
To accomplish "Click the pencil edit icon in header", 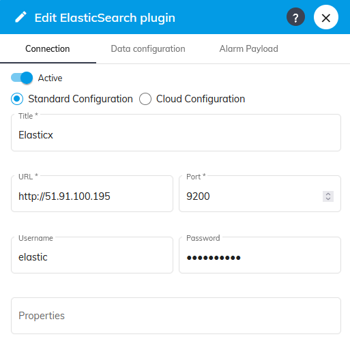I will click(x=20, y=17).
